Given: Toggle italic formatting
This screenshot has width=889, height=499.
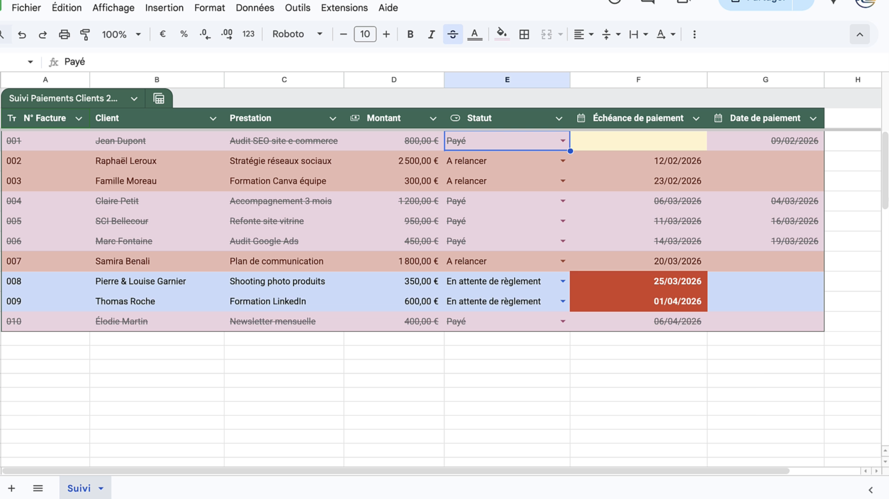Looking at the screenshot, I should click(431, 34).
